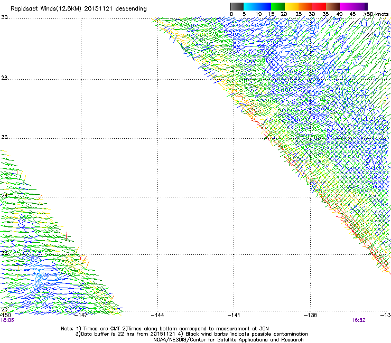Click the 'Rapidscat Winds(12.5KM)' title text

point(46,9)
